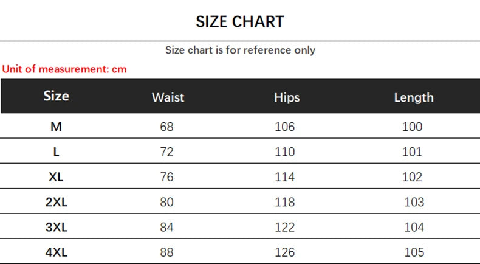Image resolution: width=480 pixels, height=264 pixels.
Task: Click the L size row label
Action: 57,152
